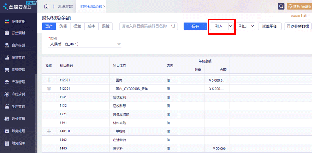Select the 1132 应收利息 row name
This screenshot has height=153, width=312.
119,106
